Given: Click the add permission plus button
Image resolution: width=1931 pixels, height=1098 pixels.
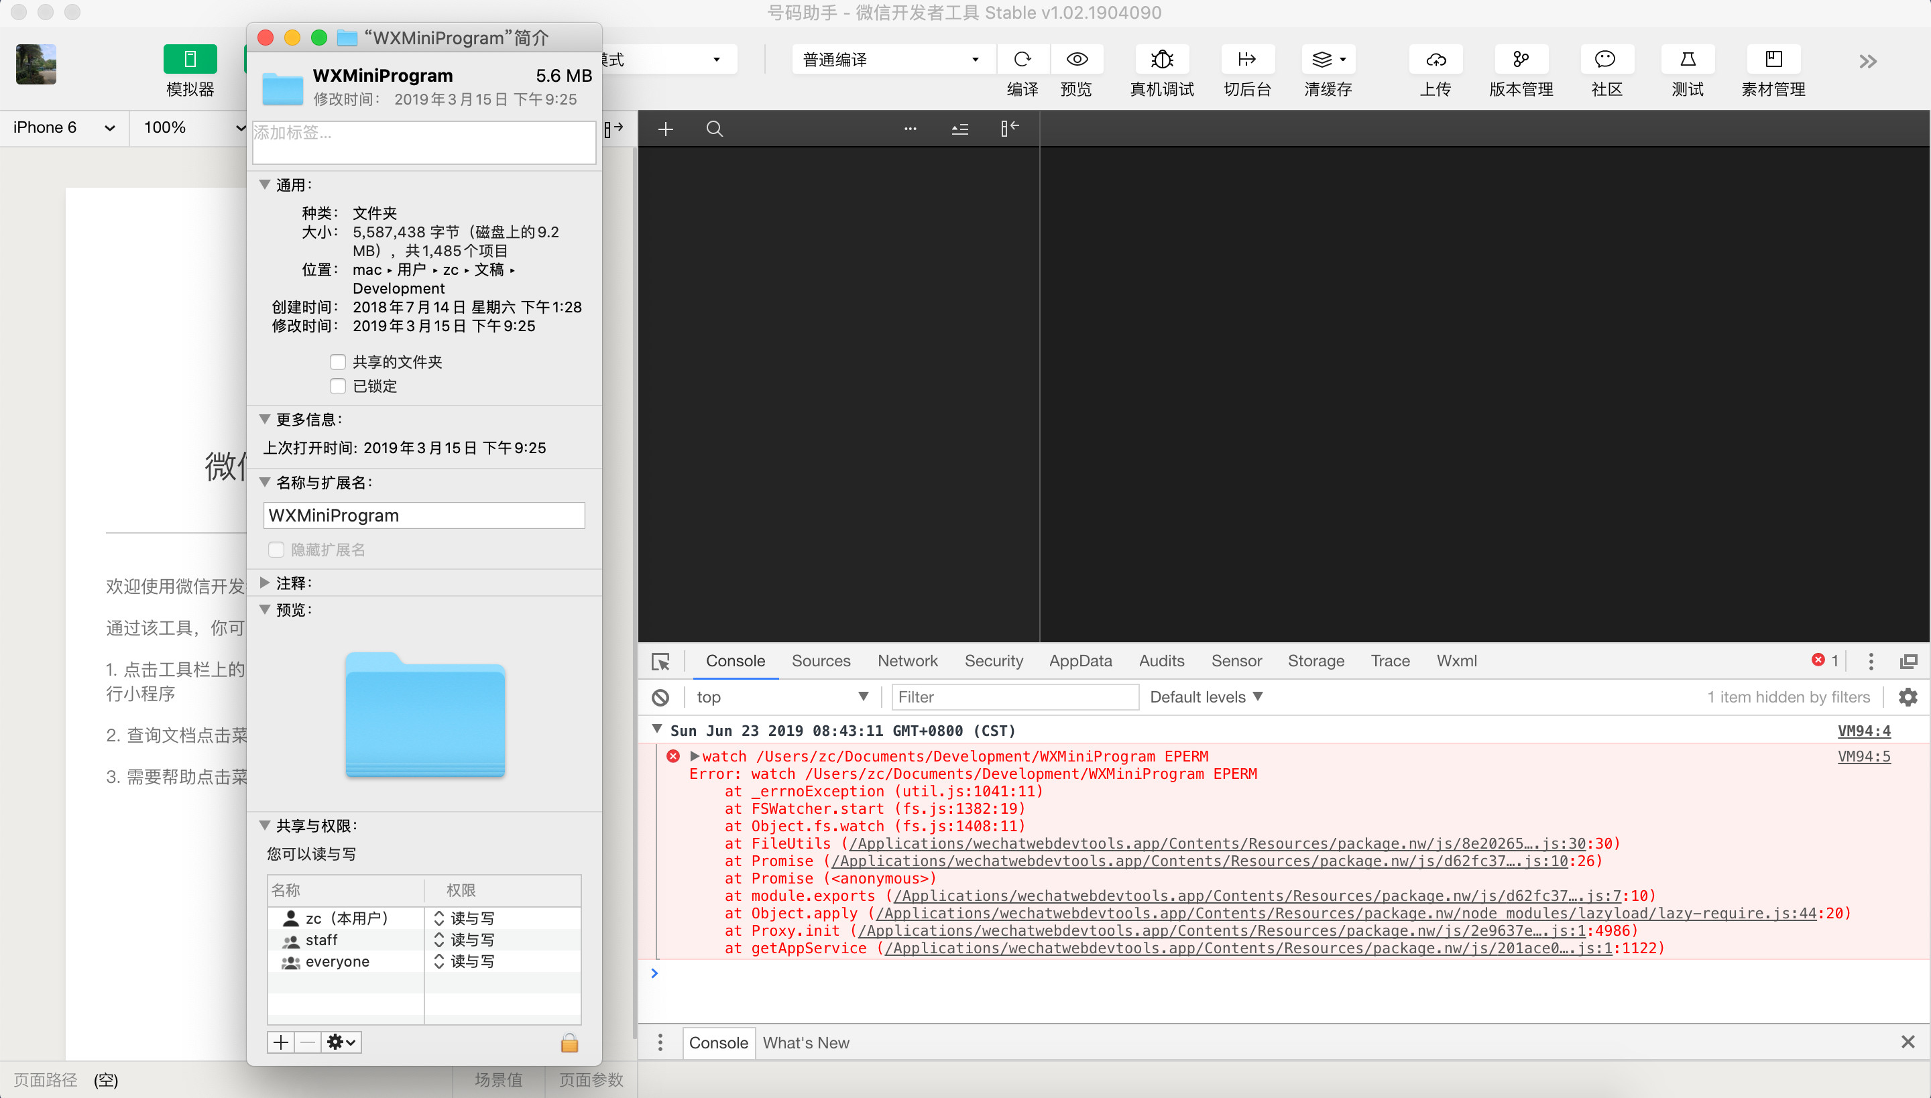Looking at the screenshot, I should click(280, 1043).
